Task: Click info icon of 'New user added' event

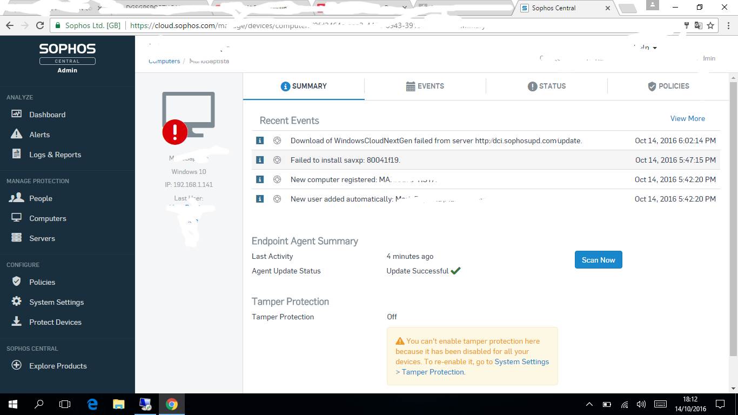Action: [x=260, y=199]
